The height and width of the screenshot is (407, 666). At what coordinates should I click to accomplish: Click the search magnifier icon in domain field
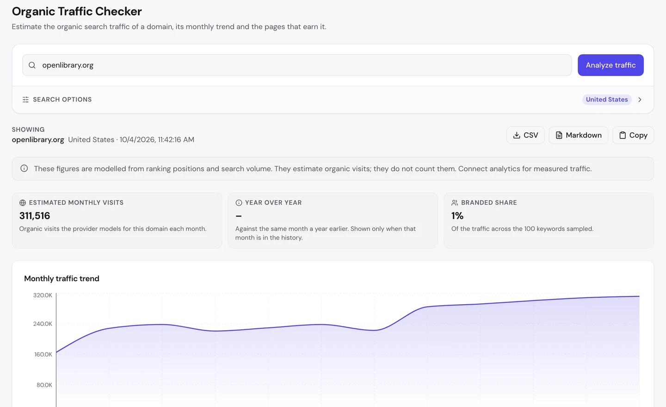coord(32,65)
